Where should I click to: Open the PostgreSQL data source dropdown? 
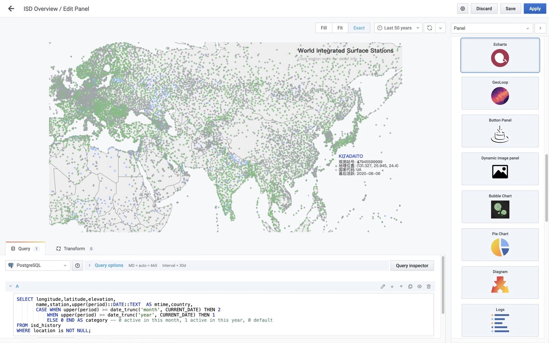point(38,266)
